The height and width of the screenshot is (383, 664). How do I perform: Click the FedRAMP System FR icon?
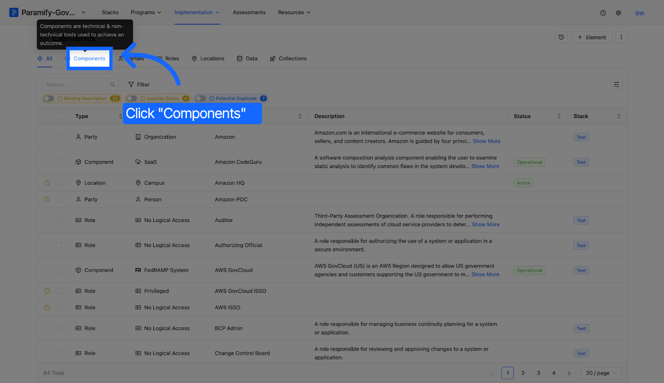click(138, 270)
